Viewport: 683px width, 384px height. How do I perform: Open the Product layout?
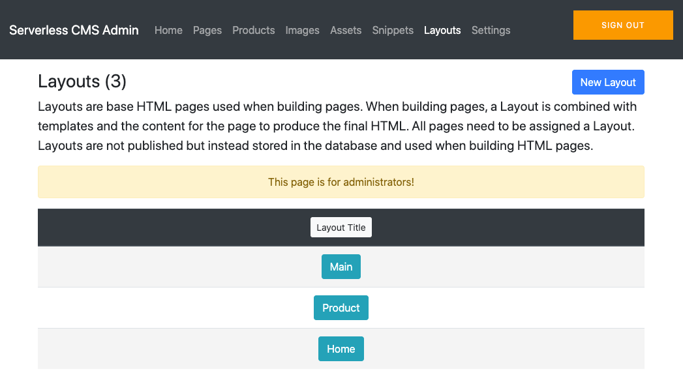tap(341, 308)
